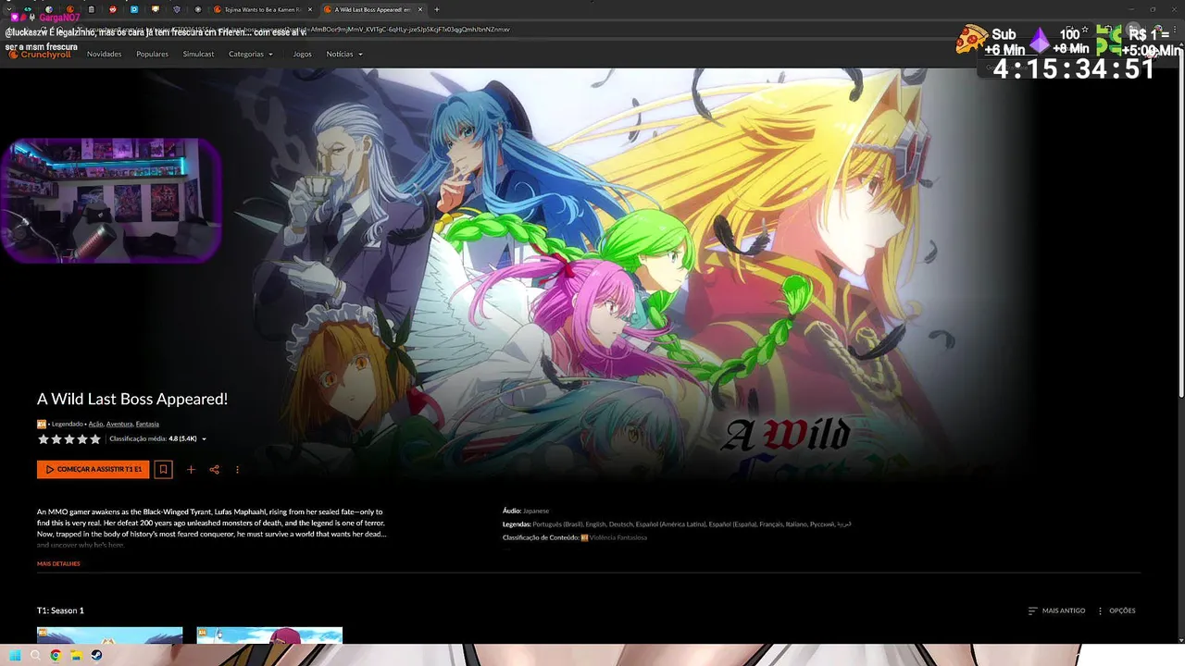Open the Aventura genre link
The width and height of the screenshot is (1185, 666).
[119, 424]
